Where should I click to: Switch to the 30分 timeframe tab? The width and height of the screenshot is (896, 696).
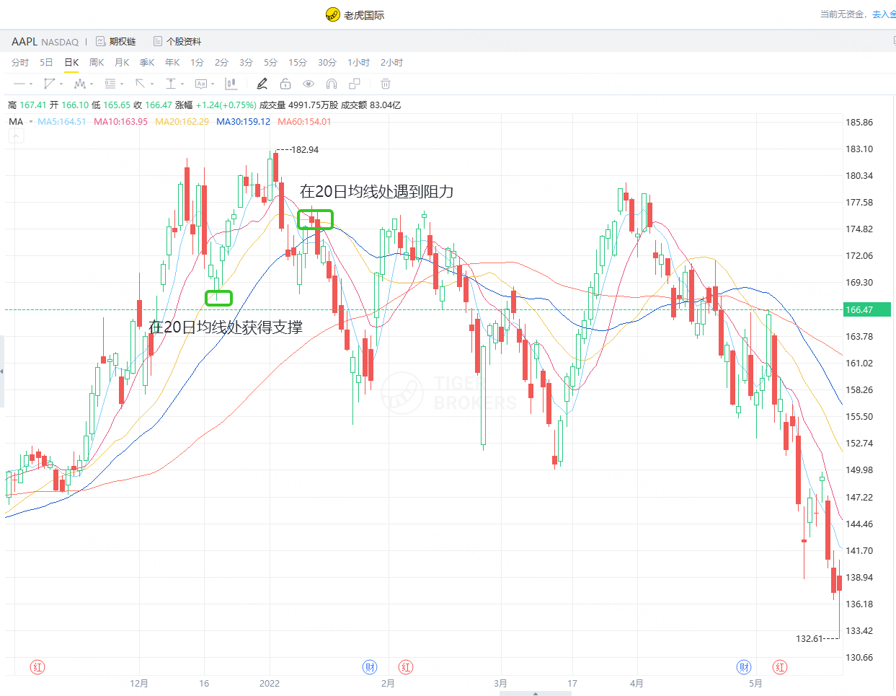click(x=327, y=63)
